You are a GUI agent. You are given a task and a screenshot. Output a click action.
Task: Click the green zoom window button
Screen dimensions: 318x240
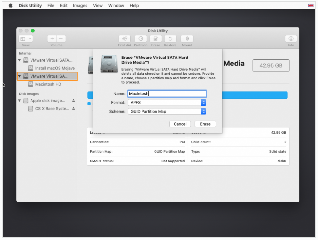[x=33, y=31]
